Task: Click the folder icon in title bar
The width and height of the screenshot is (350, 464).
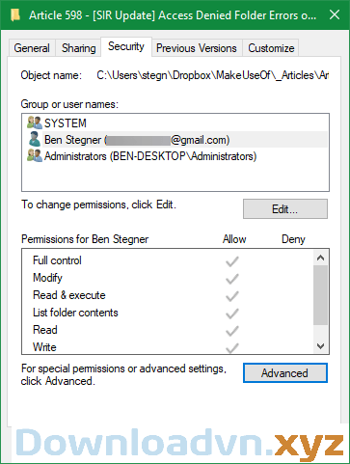Action: 15,14
